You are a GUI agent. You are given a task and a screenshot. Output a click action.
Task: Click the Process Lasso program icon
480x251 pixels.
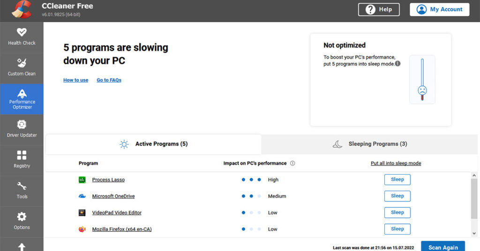[82, 180]
